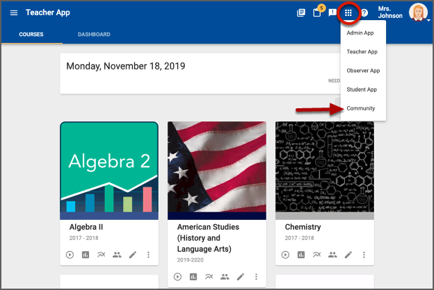Edit Algebra II using the pencil icon

[133, 255]
